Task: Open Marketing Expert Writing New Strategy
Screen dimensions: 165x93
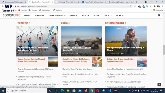Action: 78,69
